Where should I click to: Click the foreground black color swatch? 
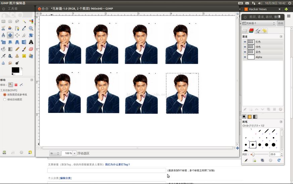pyautogui.click(x=15, y=70)
